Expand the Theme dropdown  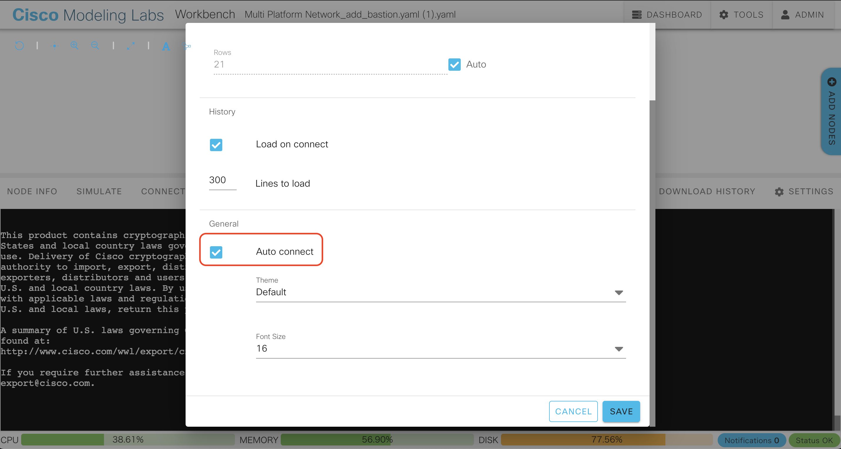(x=440, y=292)
